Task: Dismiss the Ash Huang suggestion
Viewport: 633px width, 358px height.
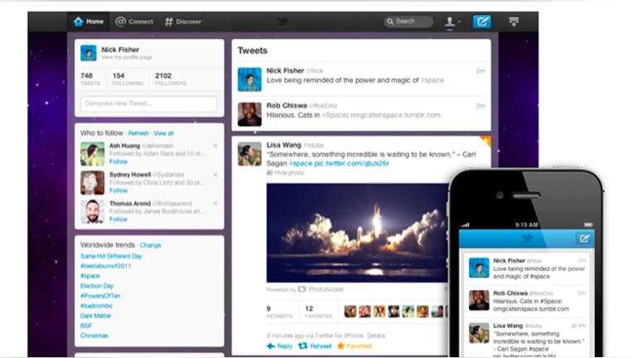Action: [215, 146]
